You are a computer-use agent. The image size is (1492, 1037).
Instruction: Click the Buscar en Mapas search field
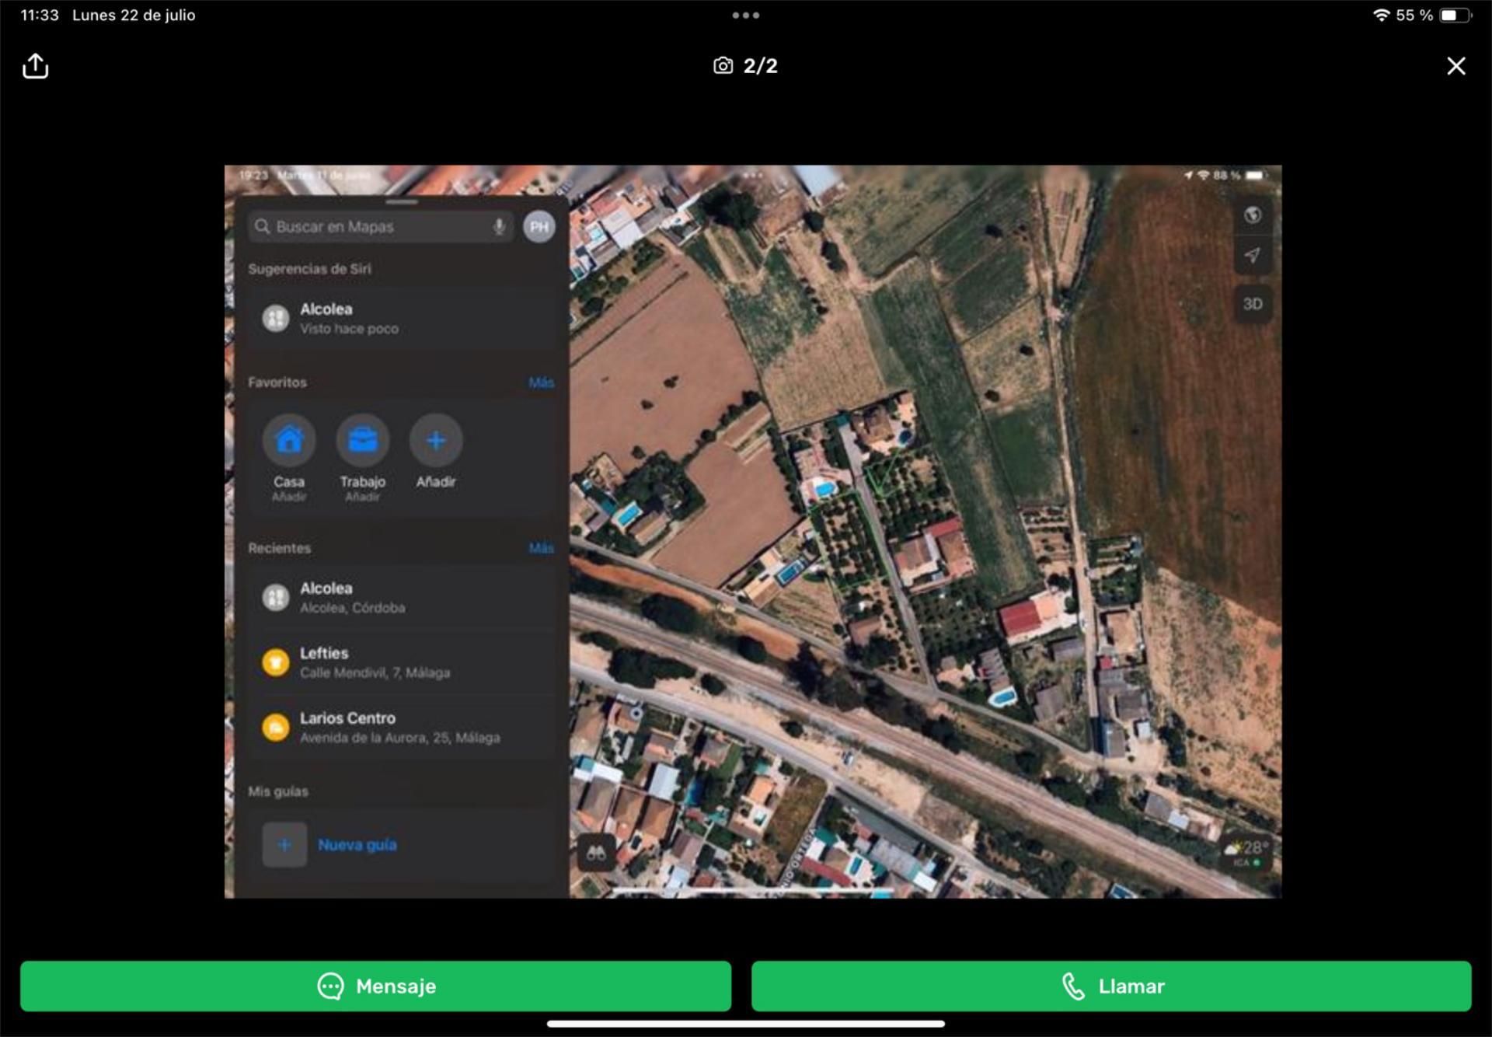(x=369, y=227)
